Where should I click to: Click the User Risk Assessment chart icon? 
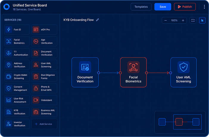[9, 100]
